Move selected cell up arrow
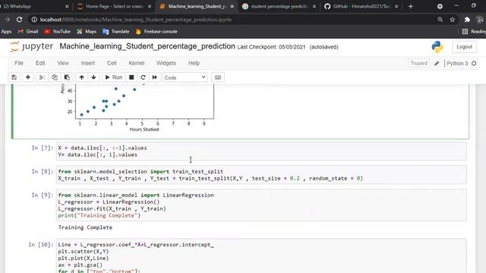Image resolution: width=486 pixels, height=273 pixels. 81,77
